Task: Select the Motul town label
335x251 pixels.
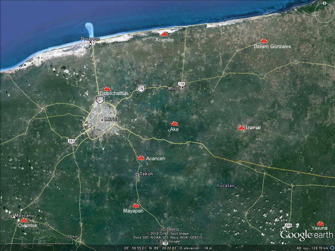Action: [x=173, y=88]
